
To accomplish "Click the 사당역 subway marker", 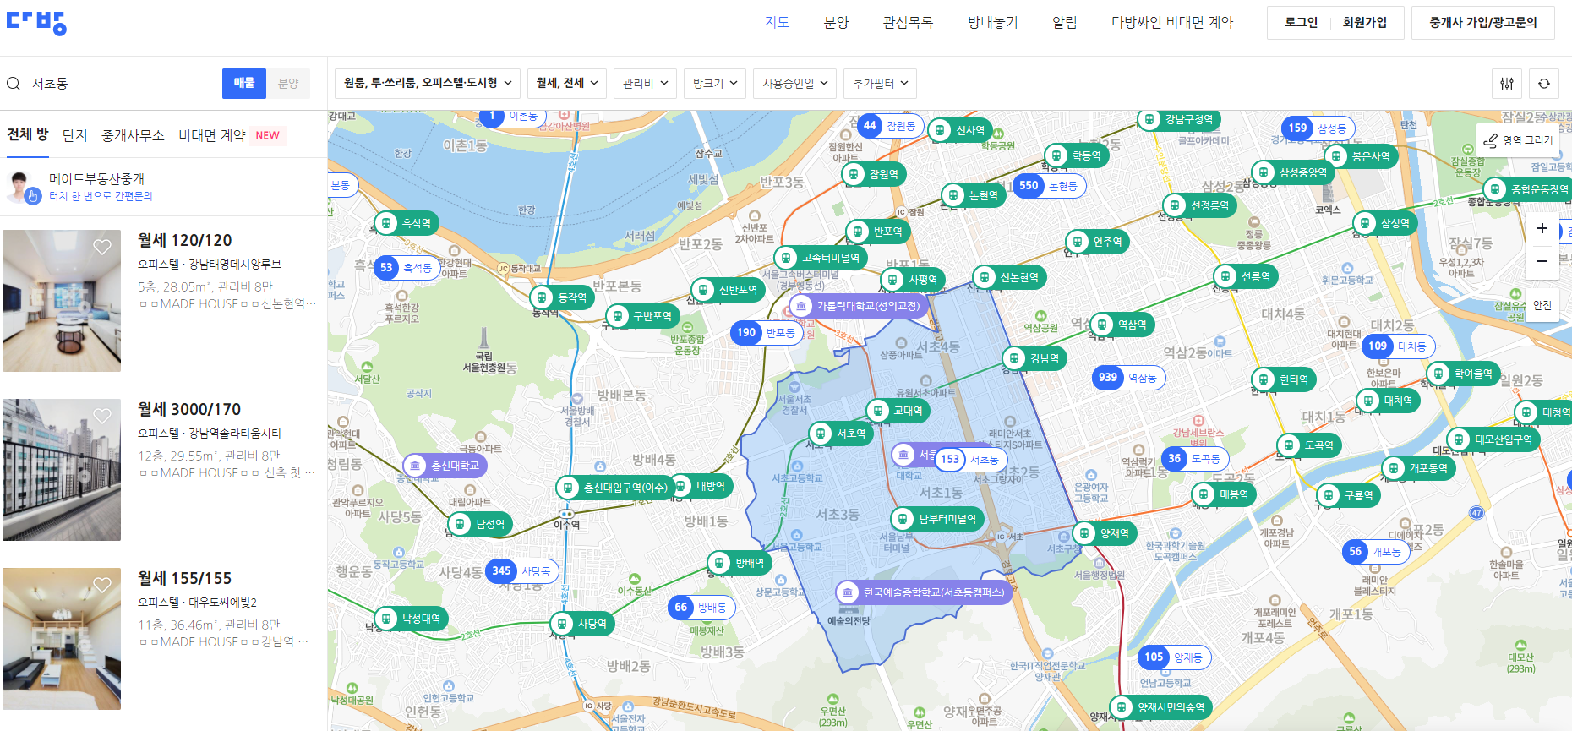I will (x=582, y=624).
